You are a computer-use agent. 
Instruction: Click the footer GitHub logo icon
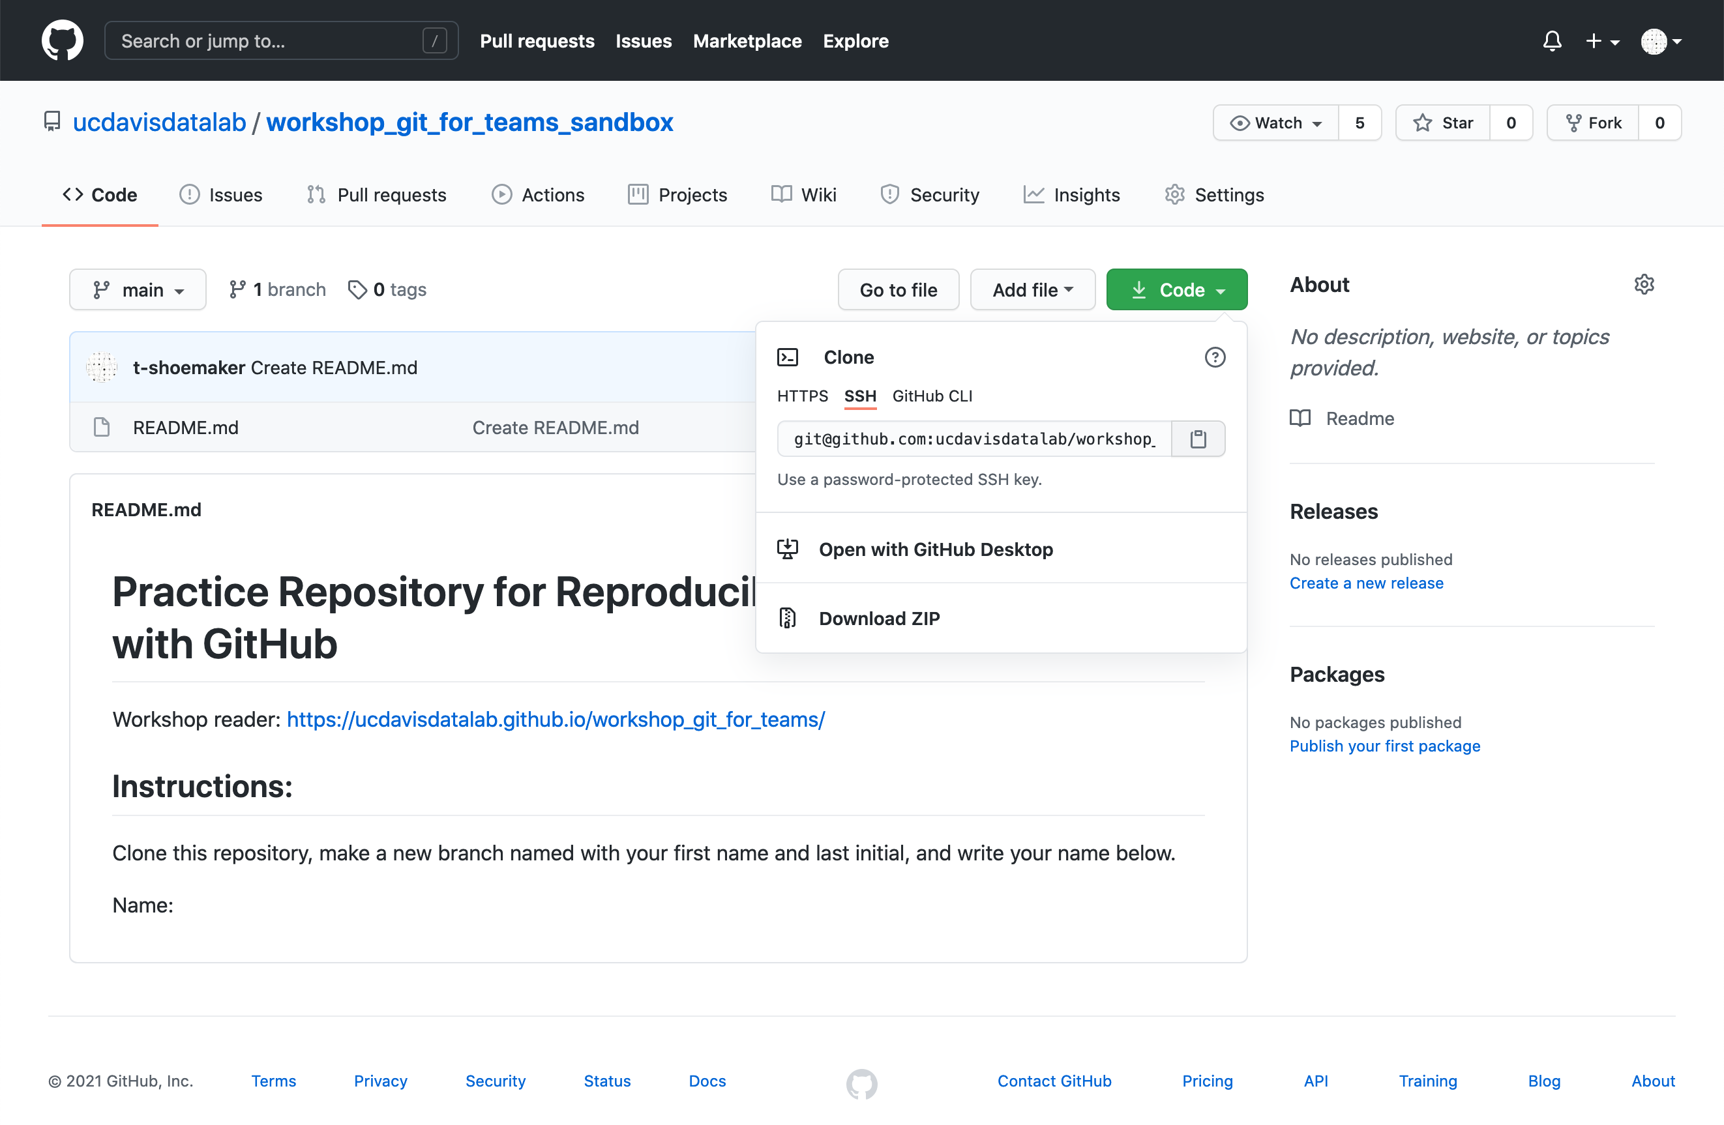tap(861, 1084)
